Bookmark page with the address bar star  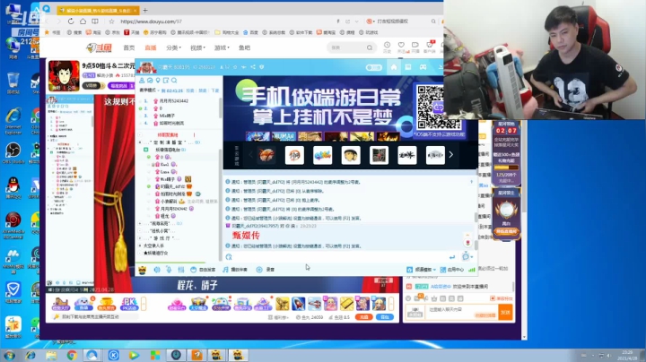[111, 22]
